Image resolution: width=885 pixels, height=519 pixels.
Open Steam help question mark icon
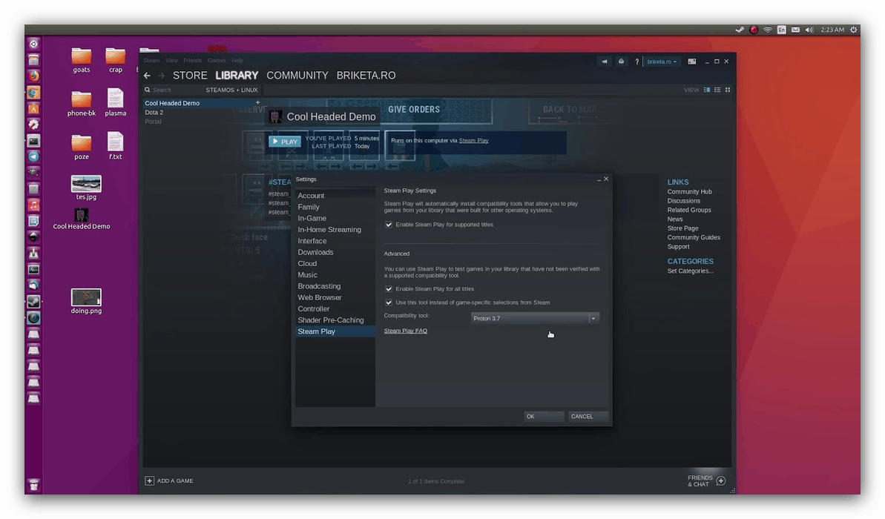(x=636, y=62)
